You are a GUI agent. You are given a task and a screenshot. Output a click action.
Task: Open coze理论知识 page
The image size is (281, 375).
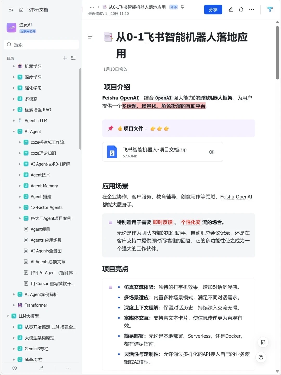coord(43,153)
